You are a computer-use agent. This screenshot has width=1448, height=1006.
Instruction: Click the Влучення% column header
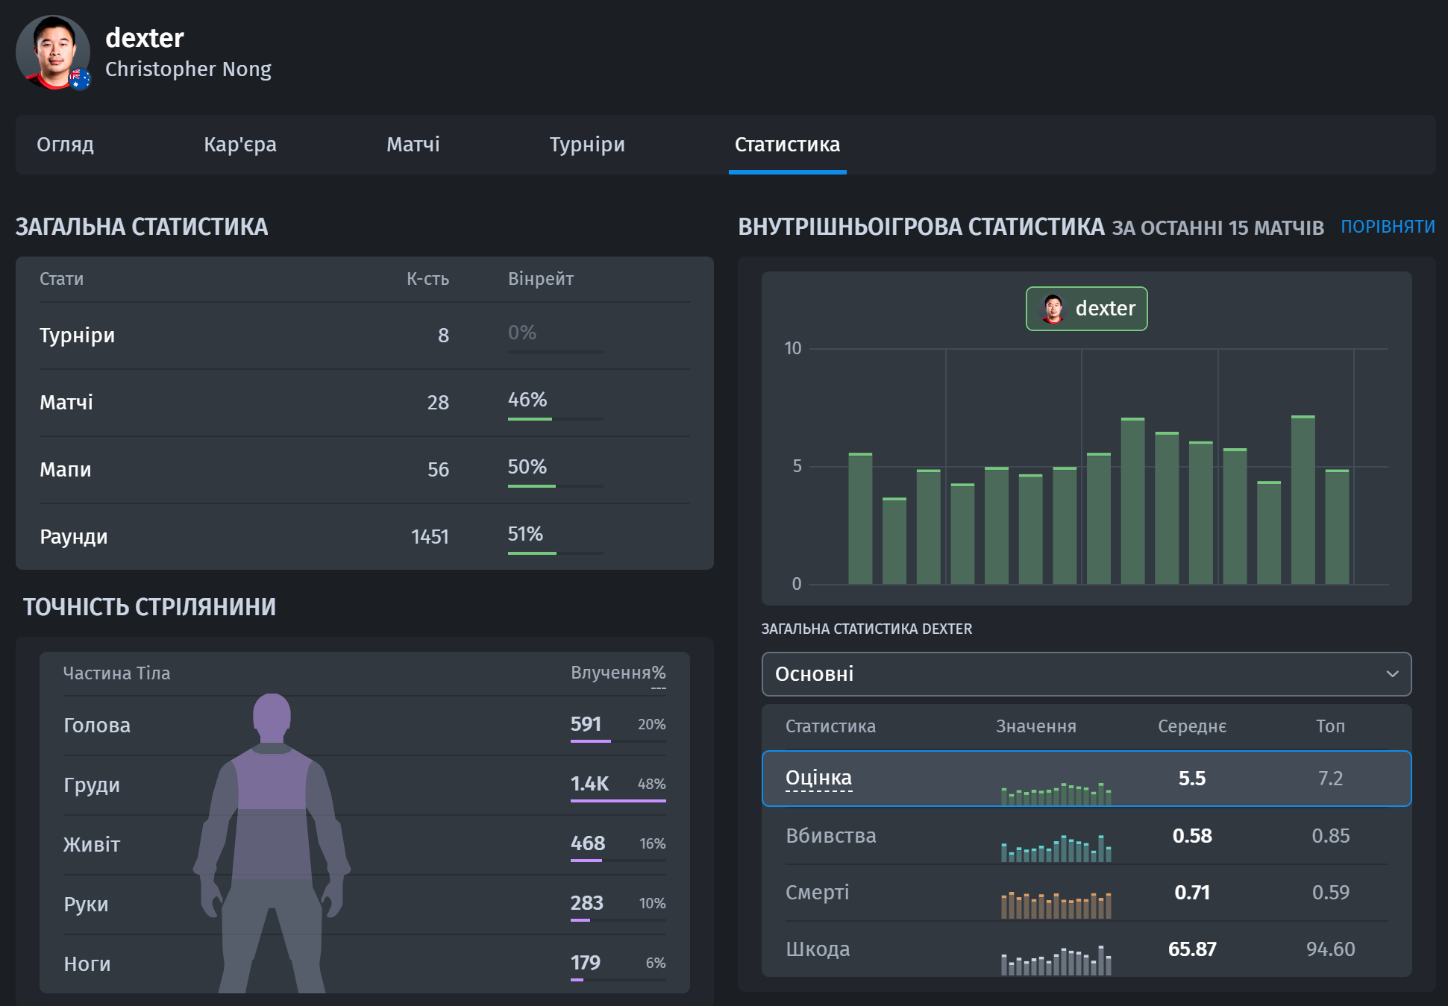[x=618, y=673]
